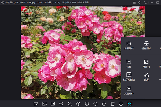
Task: Delete the current image with trash icon
Action: pos(112,104)
